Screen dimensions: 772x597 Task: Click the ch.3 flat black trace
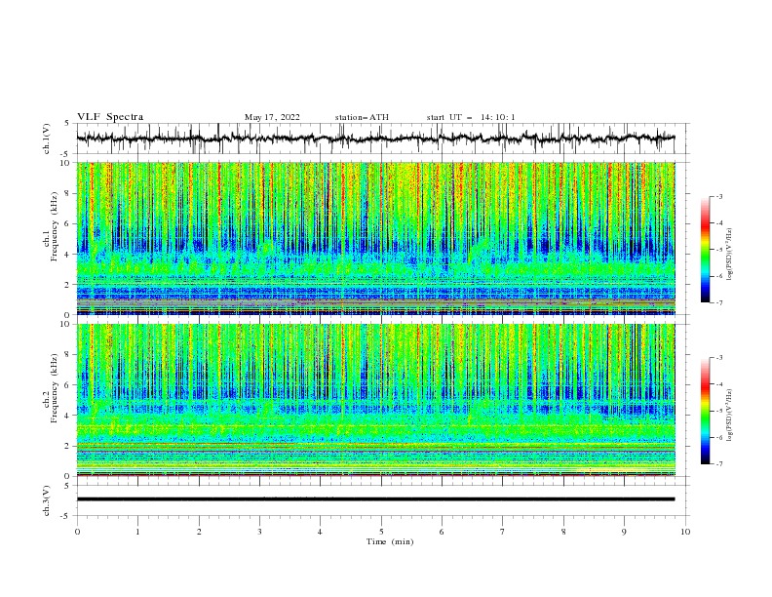click(376, 499)
